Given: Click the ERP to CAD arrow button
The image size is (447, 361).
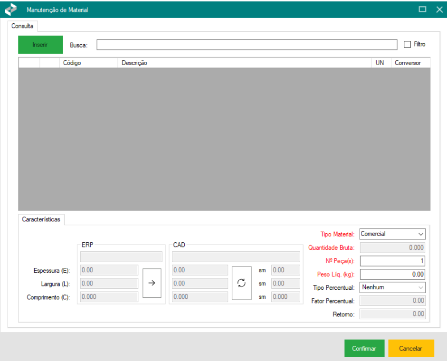Looking at the screenshot, I should coord(152,283).
